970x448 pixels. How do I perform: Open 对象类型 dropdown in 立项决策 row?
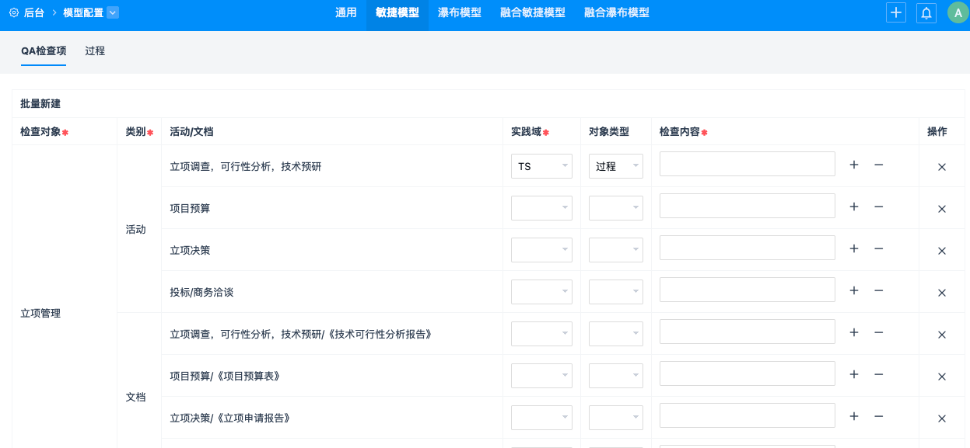coord(616,250)
